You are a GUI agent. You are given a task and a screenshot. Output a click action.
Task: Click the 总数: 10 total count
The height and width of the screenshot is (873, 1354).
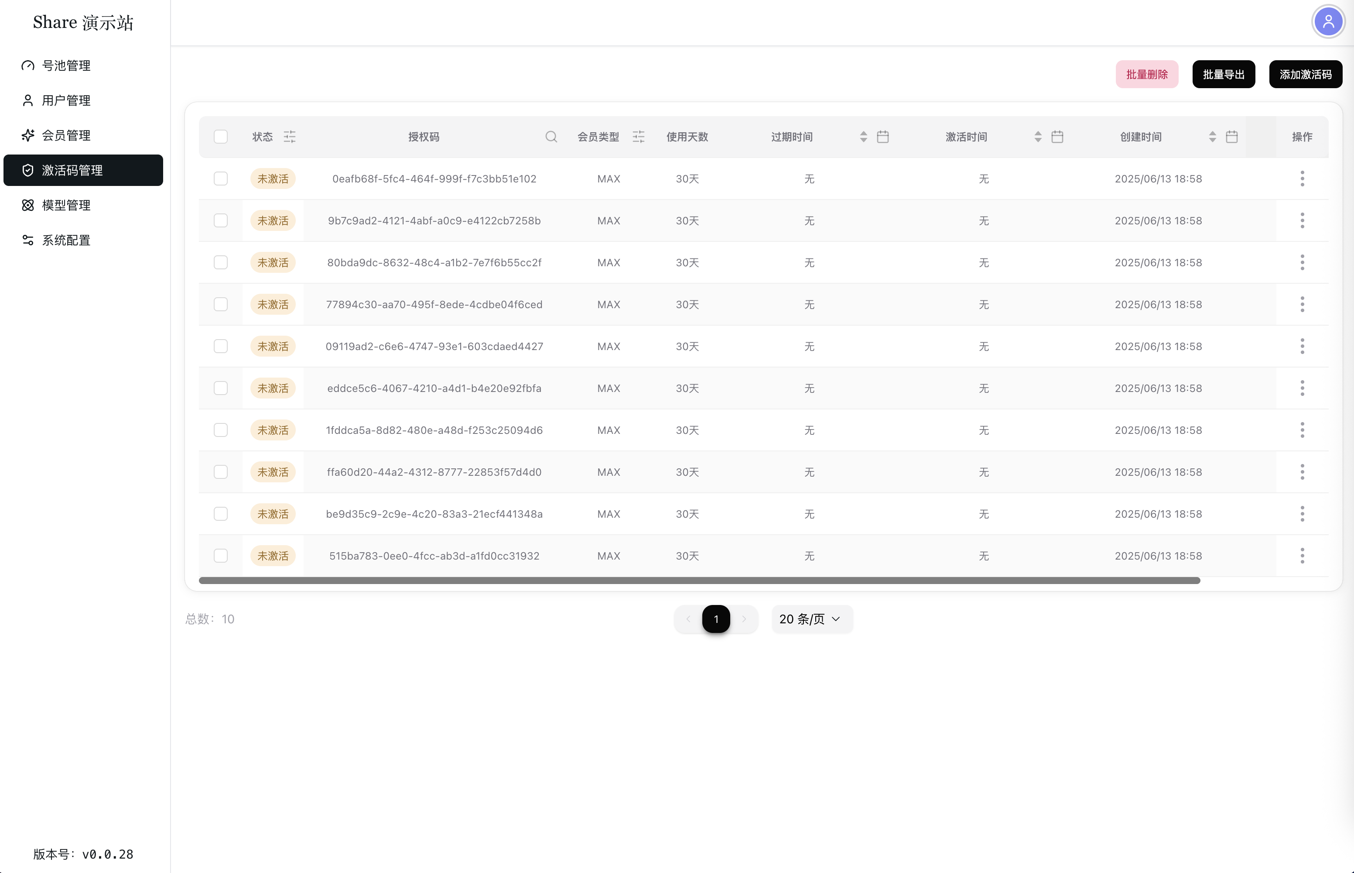point(210,619)
